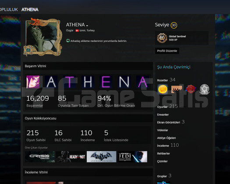230x184 pixels.
Task: Click the first white letter A achievement icon
Action: tap(51, 82)
